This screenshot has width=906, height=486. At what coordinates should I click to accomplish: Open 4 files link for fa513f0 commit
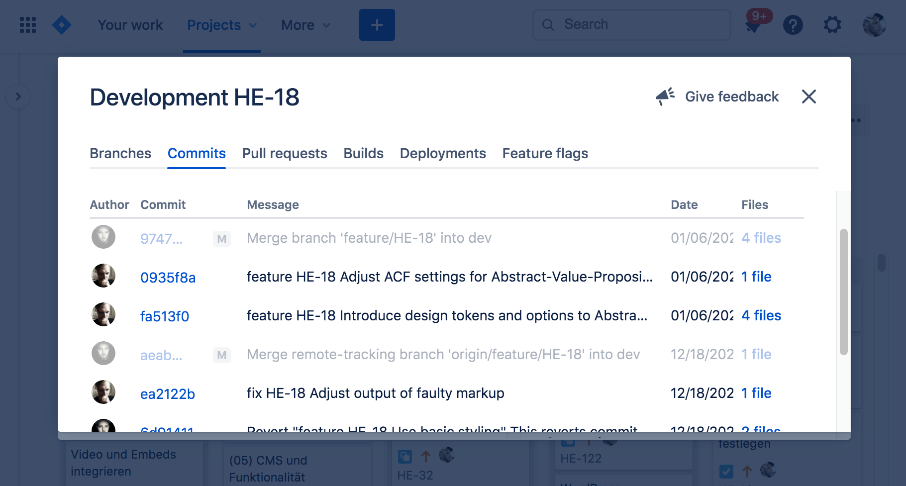(x=761, y=315)
